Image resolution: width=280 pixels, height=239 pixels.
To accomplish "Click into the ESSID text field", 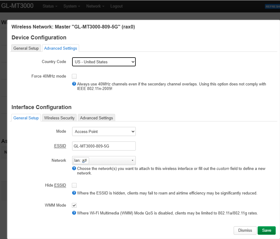I will pos(104,146).
